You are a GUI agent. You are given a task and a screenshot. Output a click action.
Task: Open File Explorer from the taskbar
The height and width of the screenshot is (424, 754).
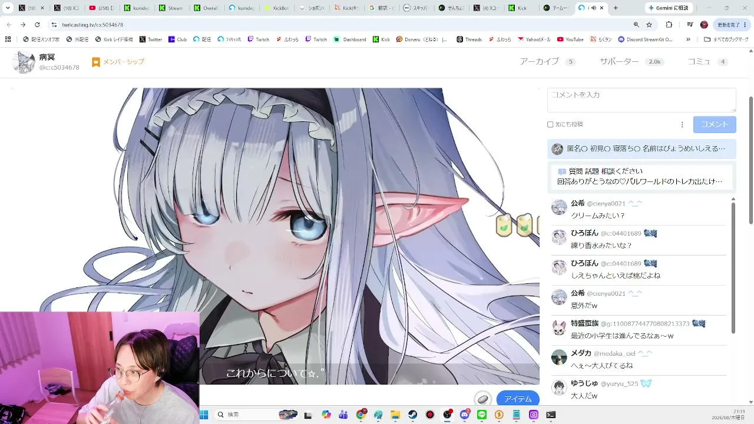395,415
